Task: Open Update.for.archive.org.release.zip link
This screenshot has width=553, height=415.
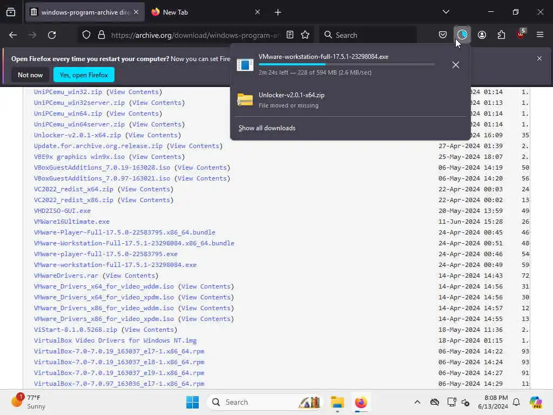Action: (98, 146)
